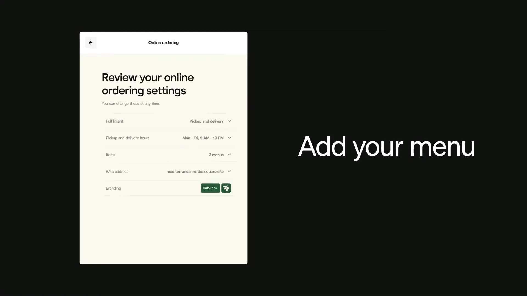
Task: Click the Web address row label
Action: [x=117, y=171]
